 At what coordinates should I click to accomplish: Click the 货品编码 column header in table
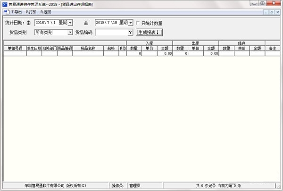tap(65, 49)
